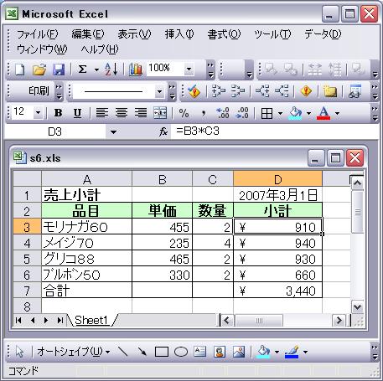Open the border line style dropdown
Image resolution: width=383 pixels, height=381 pixels.
(x=159, y=91)
